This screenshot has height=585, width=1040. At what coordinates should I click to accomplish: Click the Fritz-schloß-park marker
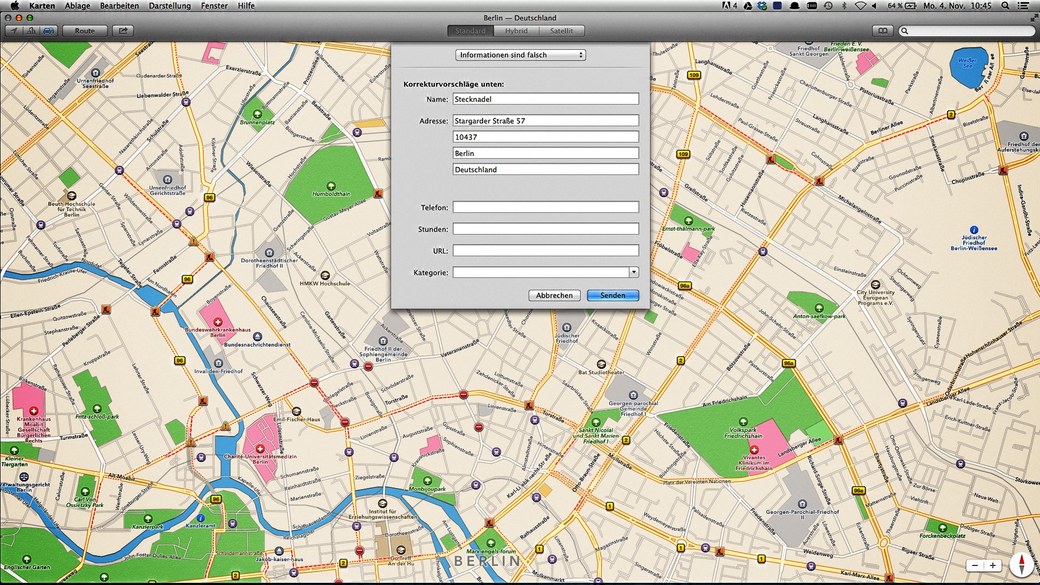(97, 408)
